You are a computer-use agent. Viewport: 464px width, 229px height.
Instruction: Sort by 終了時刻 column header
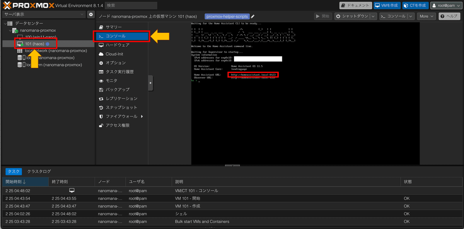tap(72, 182)
